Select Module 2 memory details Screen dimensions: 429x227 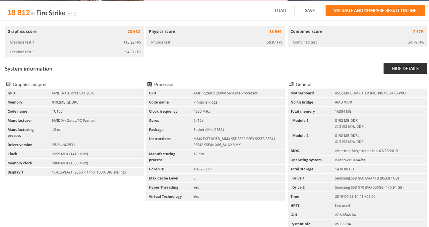coord(349,139)
